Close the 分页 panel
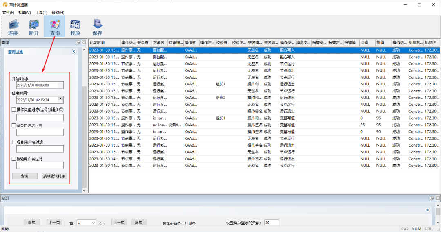441x232 pixels. click(438, 198)
